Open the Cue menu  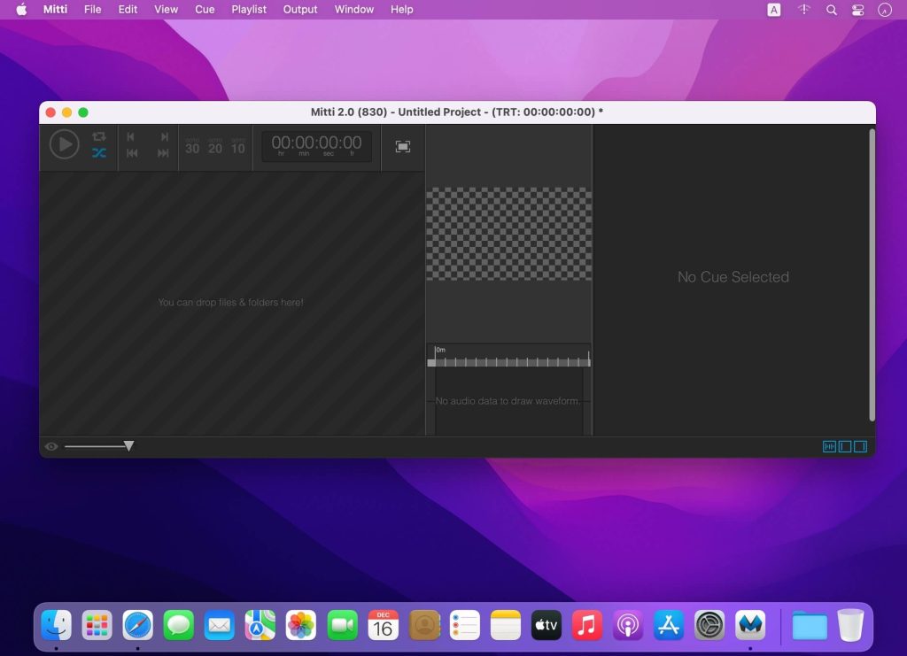(x=205, y=10)
